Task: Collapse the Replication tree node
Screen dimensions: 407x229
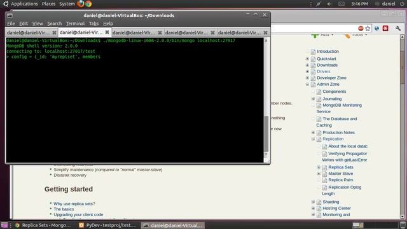Action: (x=313, y=139)
